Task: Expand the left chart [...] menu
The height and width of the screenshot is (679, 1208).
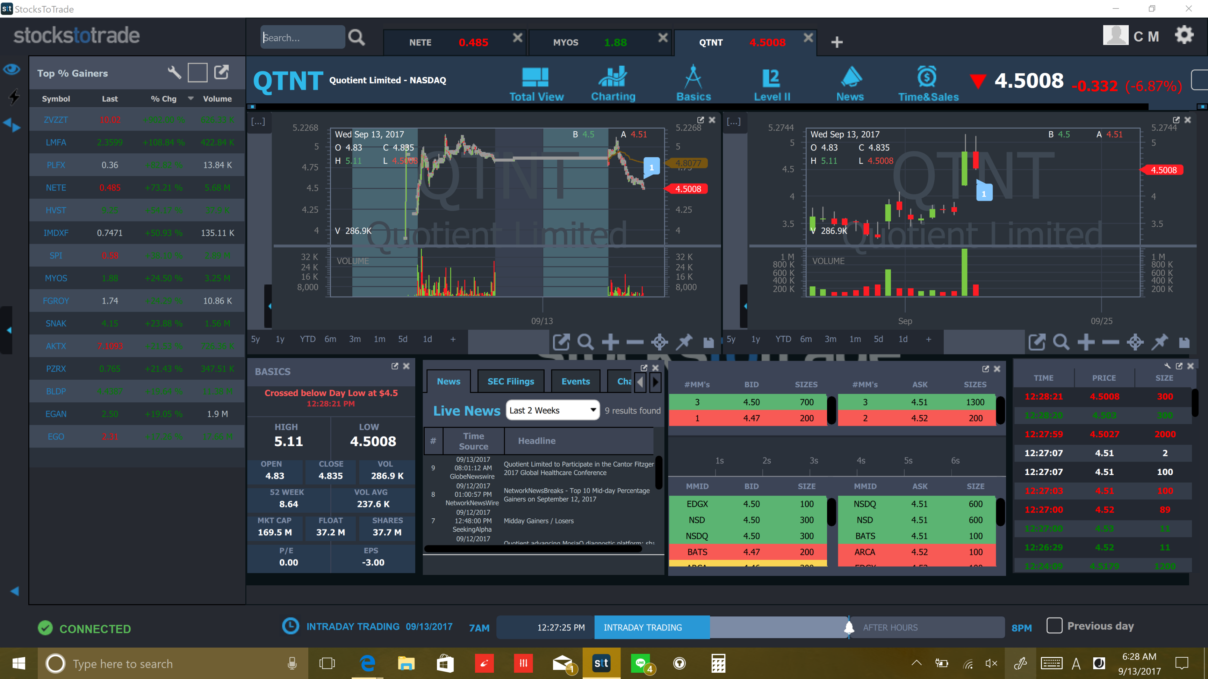Action: (x=258, y=121)
